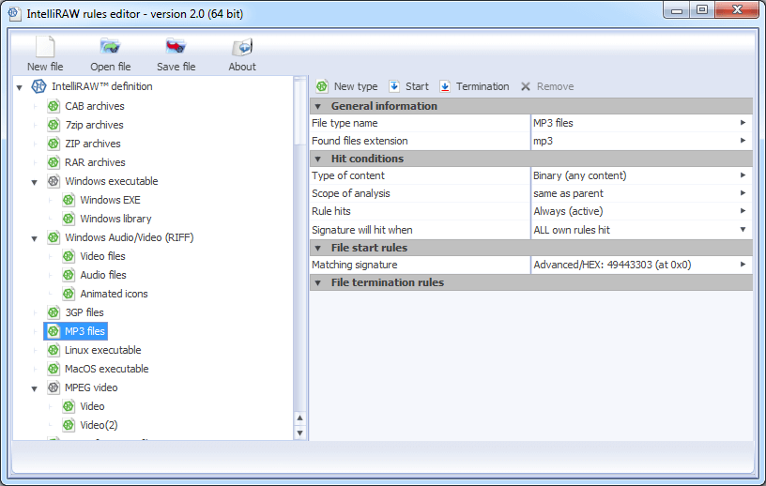The width and height of the screenshot is (766, 486).
Task: Click the Audio files tree icon
Action: pyautogui.click(x=69, y=275)
